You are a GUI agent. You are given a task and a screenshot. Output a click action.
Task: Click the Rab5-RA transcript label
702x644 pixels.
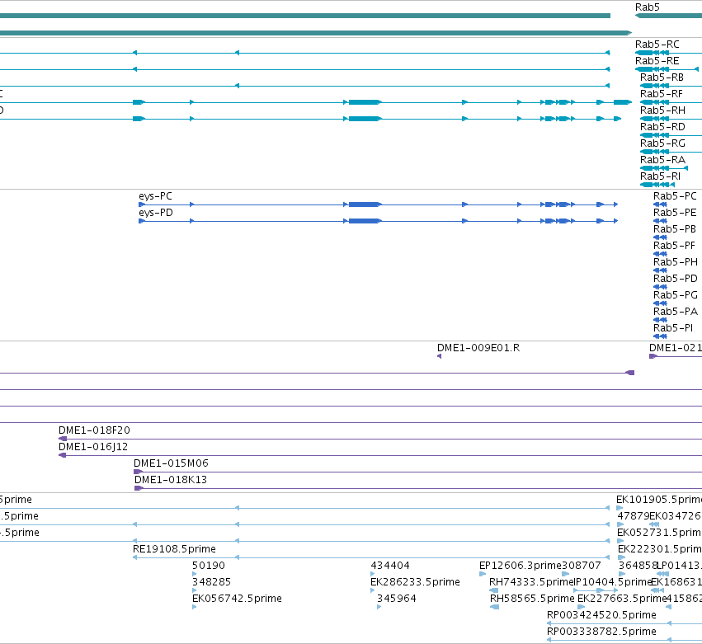[662, 160]
